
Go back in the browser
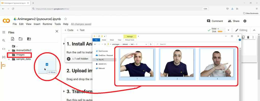(3, 9)
